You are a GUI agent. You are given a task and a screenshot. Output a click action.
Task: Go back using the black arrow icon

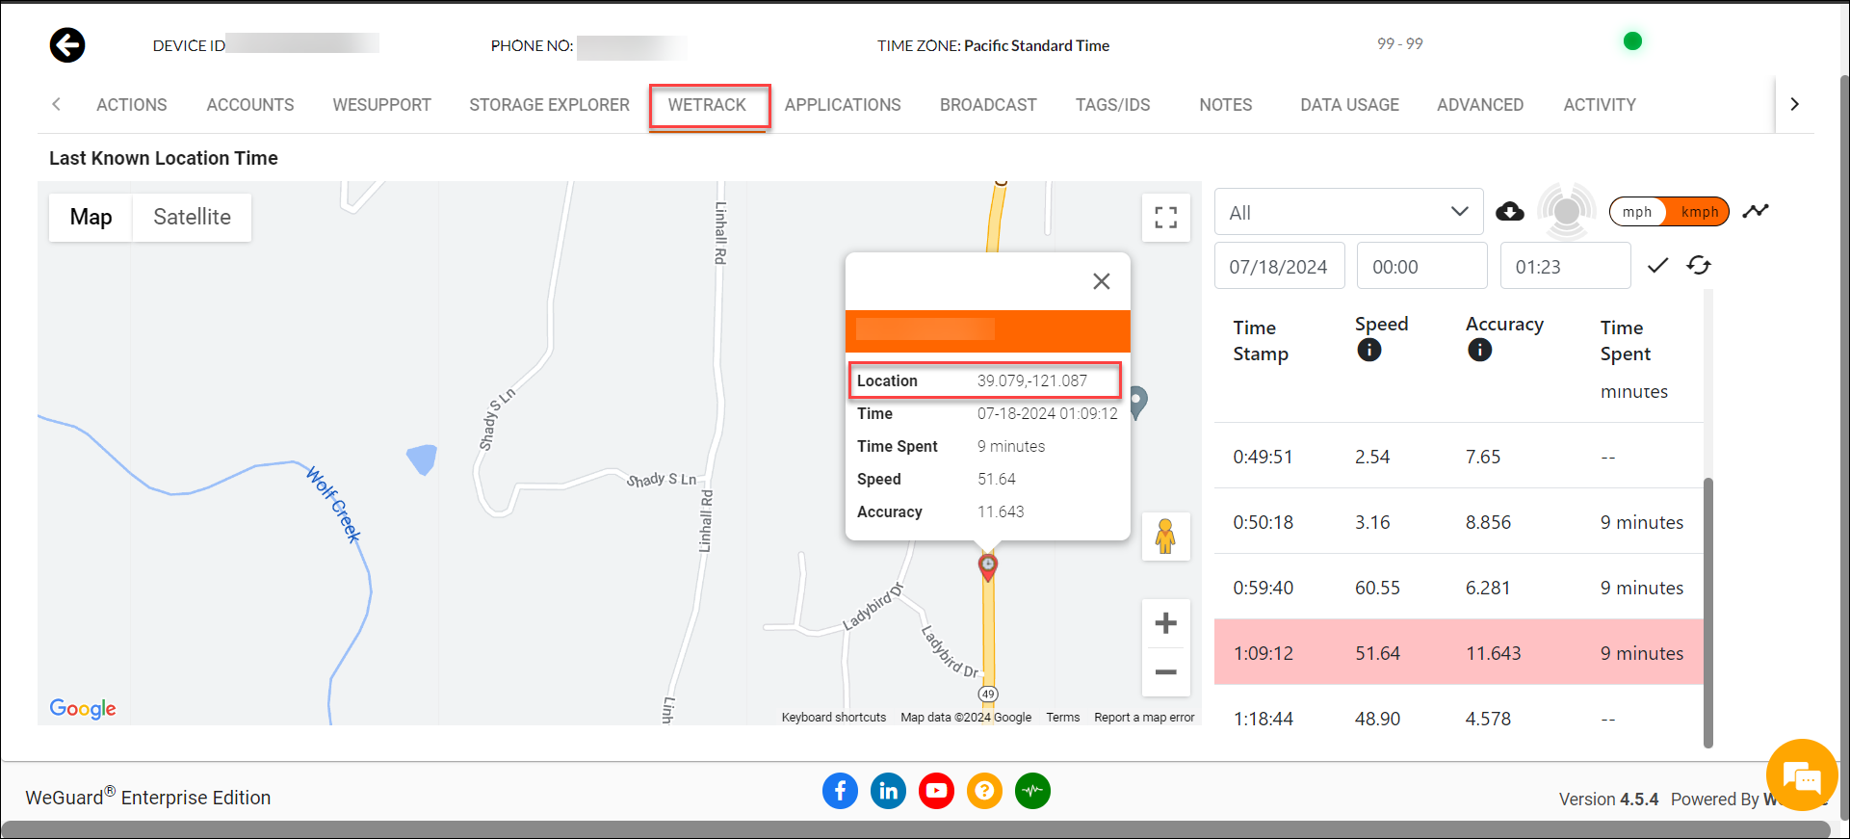pyautogui.click(x=67, y=44)
